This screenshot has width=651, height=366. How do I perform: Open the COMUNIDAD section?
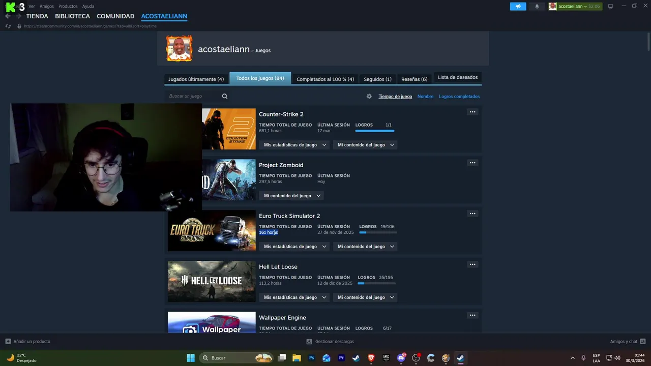point(115,16)
